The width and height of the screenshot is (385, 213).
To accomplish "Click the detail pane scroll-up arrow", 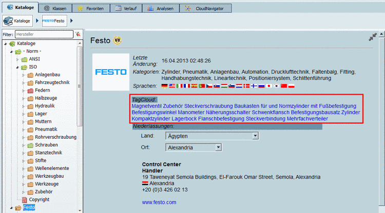I will 381,34.
